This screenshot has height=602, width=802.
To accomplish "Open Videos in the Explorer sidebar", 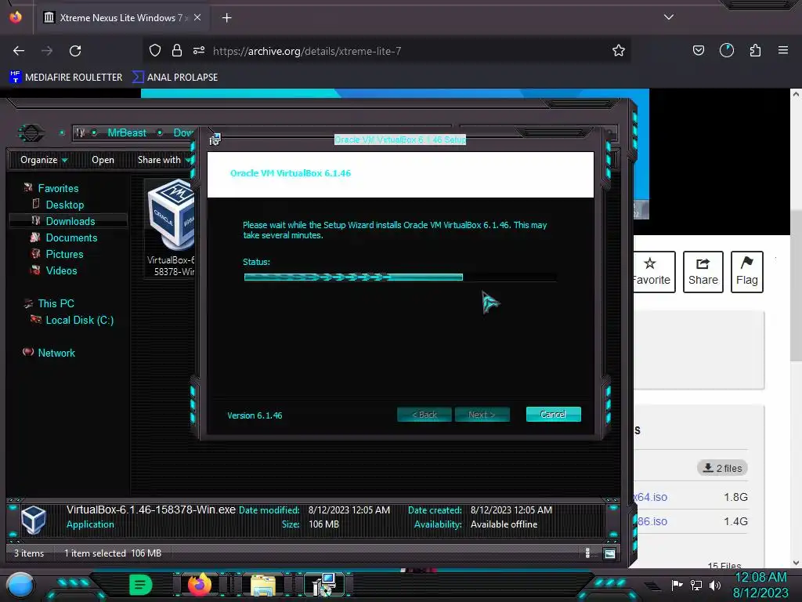I will (61, 270).
